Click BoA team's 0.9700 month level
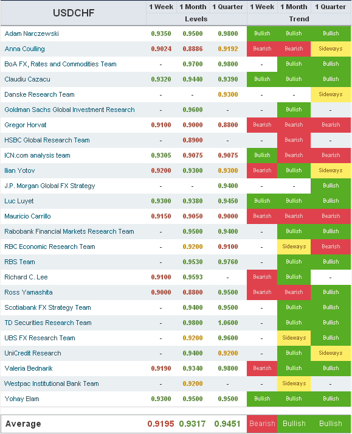Screen dimensions: 352x434 [193, 64]
